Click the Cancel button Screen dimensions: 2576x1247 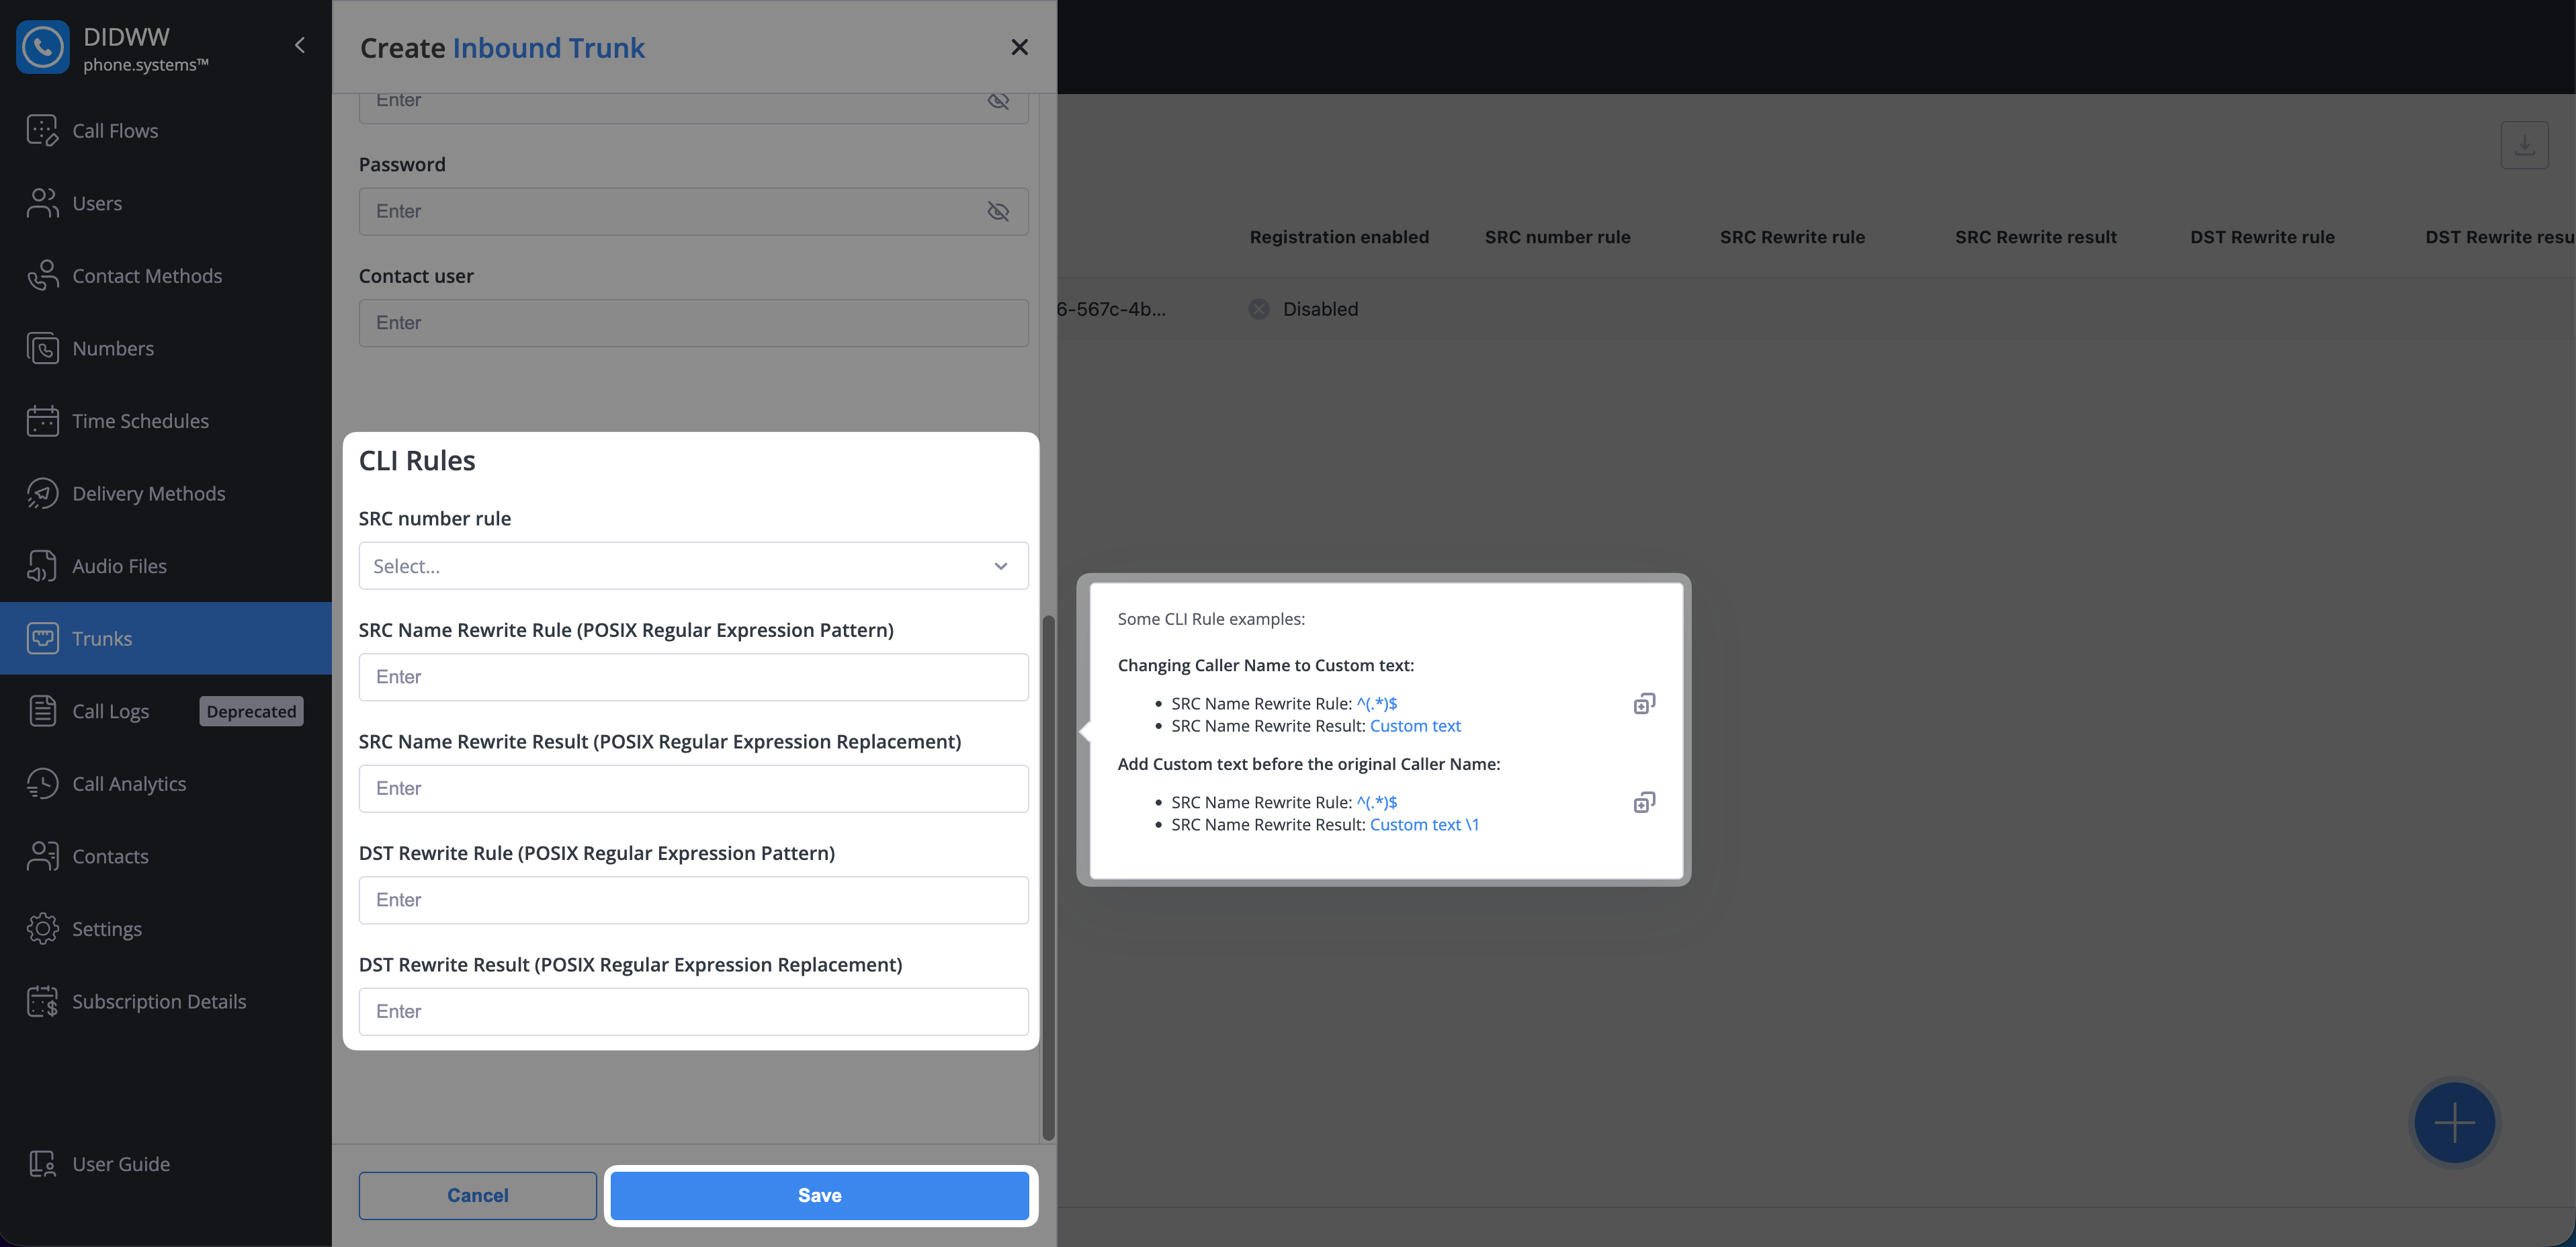477,1196
